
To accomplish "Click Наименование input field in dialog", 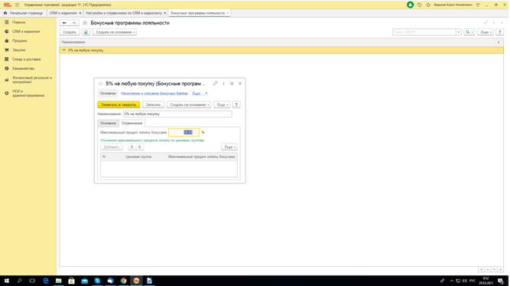I will tap(177, 114).
